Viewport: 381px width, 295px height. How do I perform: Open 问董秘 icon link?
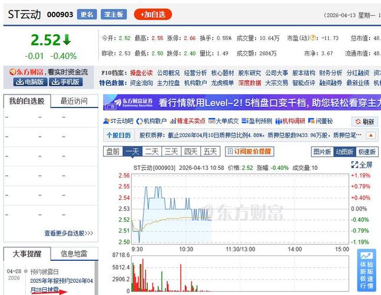click(x=320, y=121)
